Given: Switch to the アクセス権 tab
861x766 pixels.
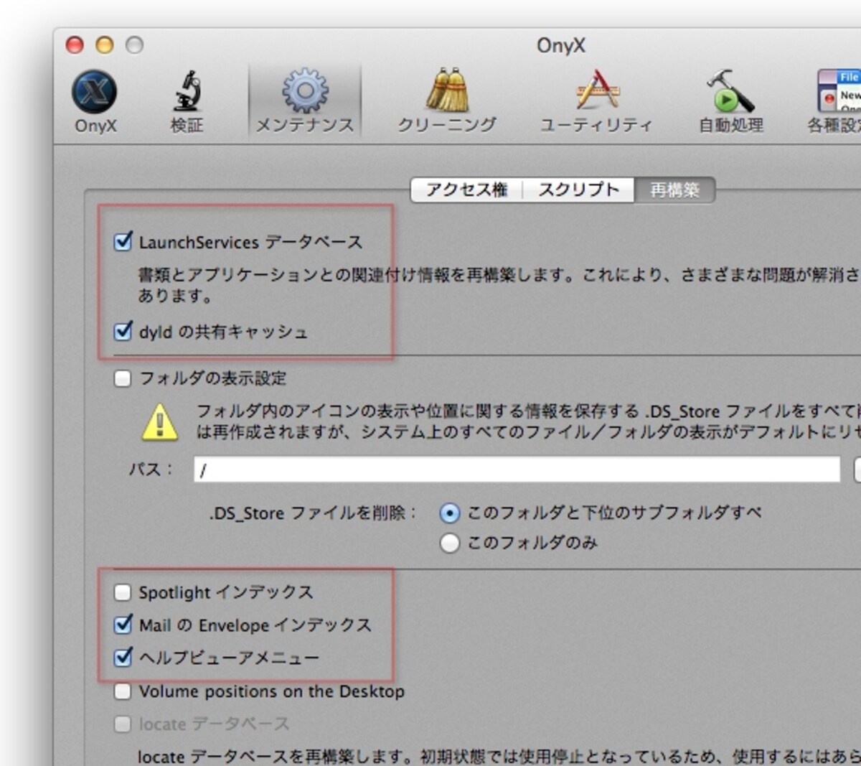Looking at the screenshot, I should pos(466,190).
